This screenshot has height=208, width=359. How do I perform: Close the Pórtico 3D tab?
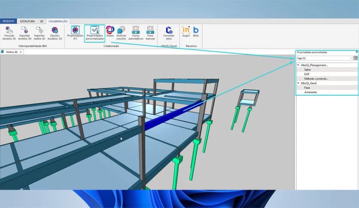tap(21, 52)
